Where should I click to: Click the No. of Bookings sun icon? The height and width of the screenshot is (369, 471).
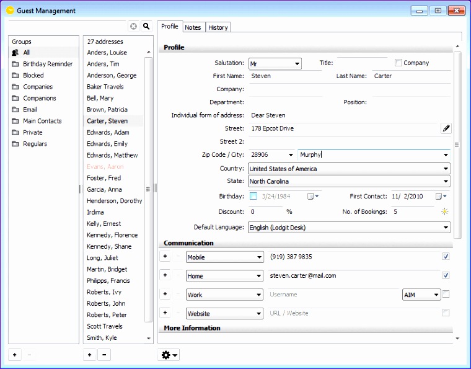pos(444,211)
